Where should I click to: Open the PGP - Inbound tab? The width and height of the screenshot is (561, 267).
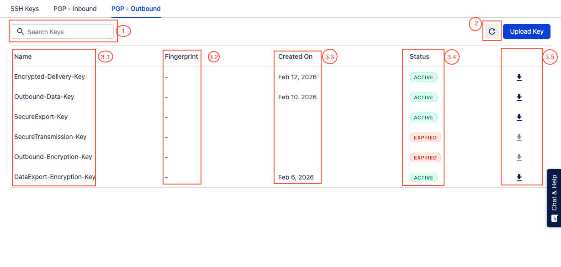75,9
